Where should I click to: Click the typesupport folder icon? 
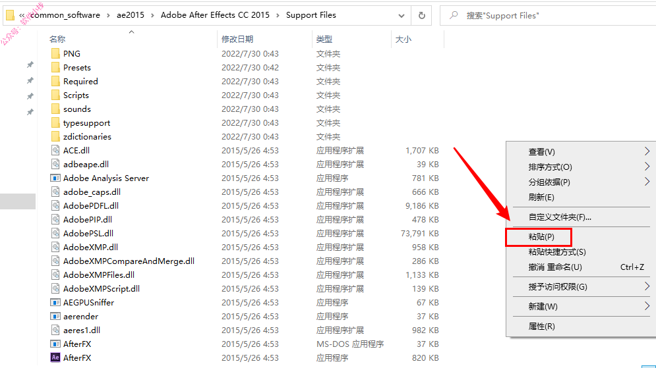55,122
